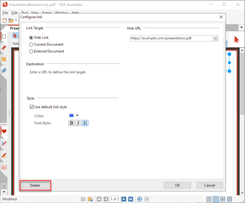
Task: Click the Delete button
Action: click(35, 185)
